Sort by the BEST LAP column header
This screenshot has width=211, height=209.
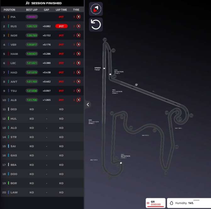[x=32, y=10]
